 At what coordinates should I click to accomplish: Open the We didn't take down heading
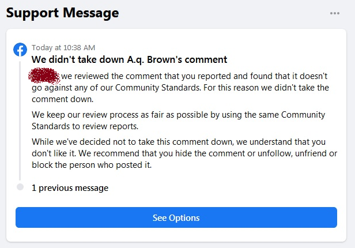[129, 59]
